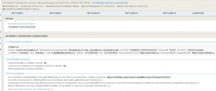
Task: Open documentation DF1283004 / 19.10.2026 16:49
Action: pos(22,27)
